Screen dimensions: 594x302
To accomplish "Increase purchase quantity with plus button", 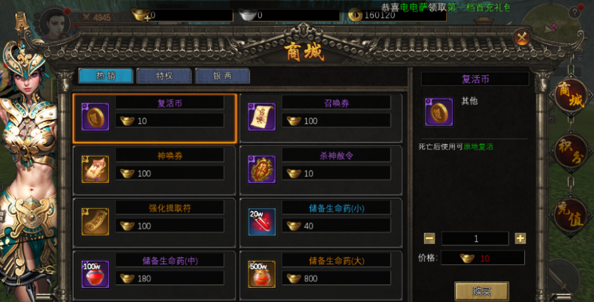I will (520, 238).
